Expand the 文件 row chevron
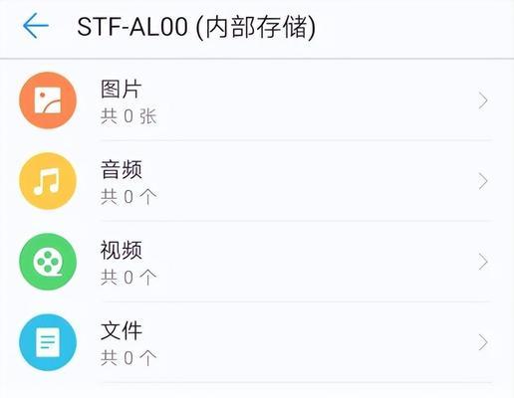Image resolution: width=514 pixels, height=398 pixels. click(483, 342)
